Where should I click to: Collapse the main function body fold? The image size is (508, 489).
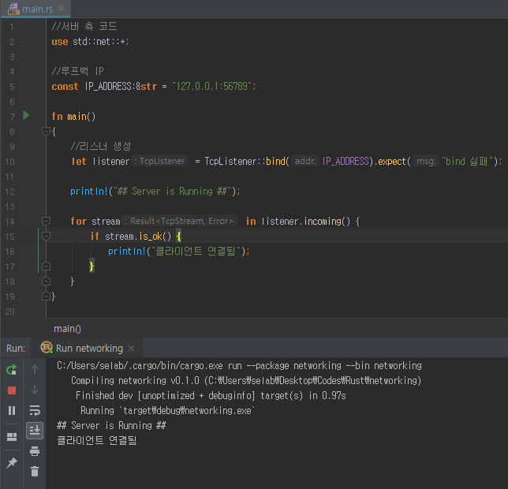(46, 131)
